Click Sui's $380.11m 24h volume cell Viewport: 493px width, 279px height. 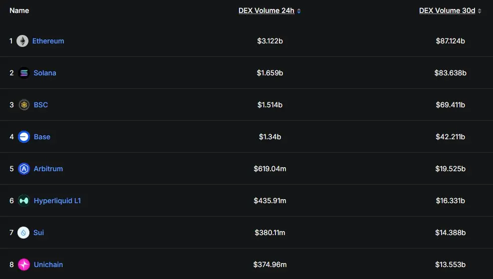coord(270,233)
